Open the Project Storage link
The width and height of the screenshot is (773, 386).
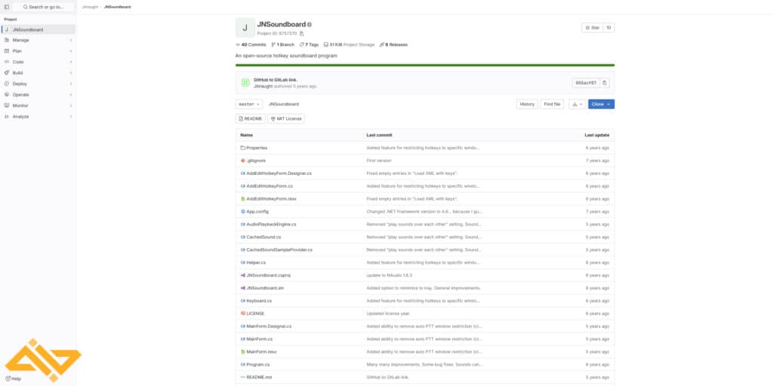point(349,44)
